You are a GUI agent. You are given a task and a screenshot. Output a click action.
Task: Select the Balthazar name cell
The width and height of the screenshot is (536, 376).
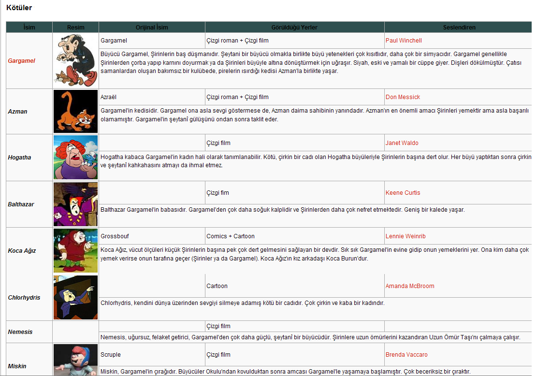coord(29,204)
